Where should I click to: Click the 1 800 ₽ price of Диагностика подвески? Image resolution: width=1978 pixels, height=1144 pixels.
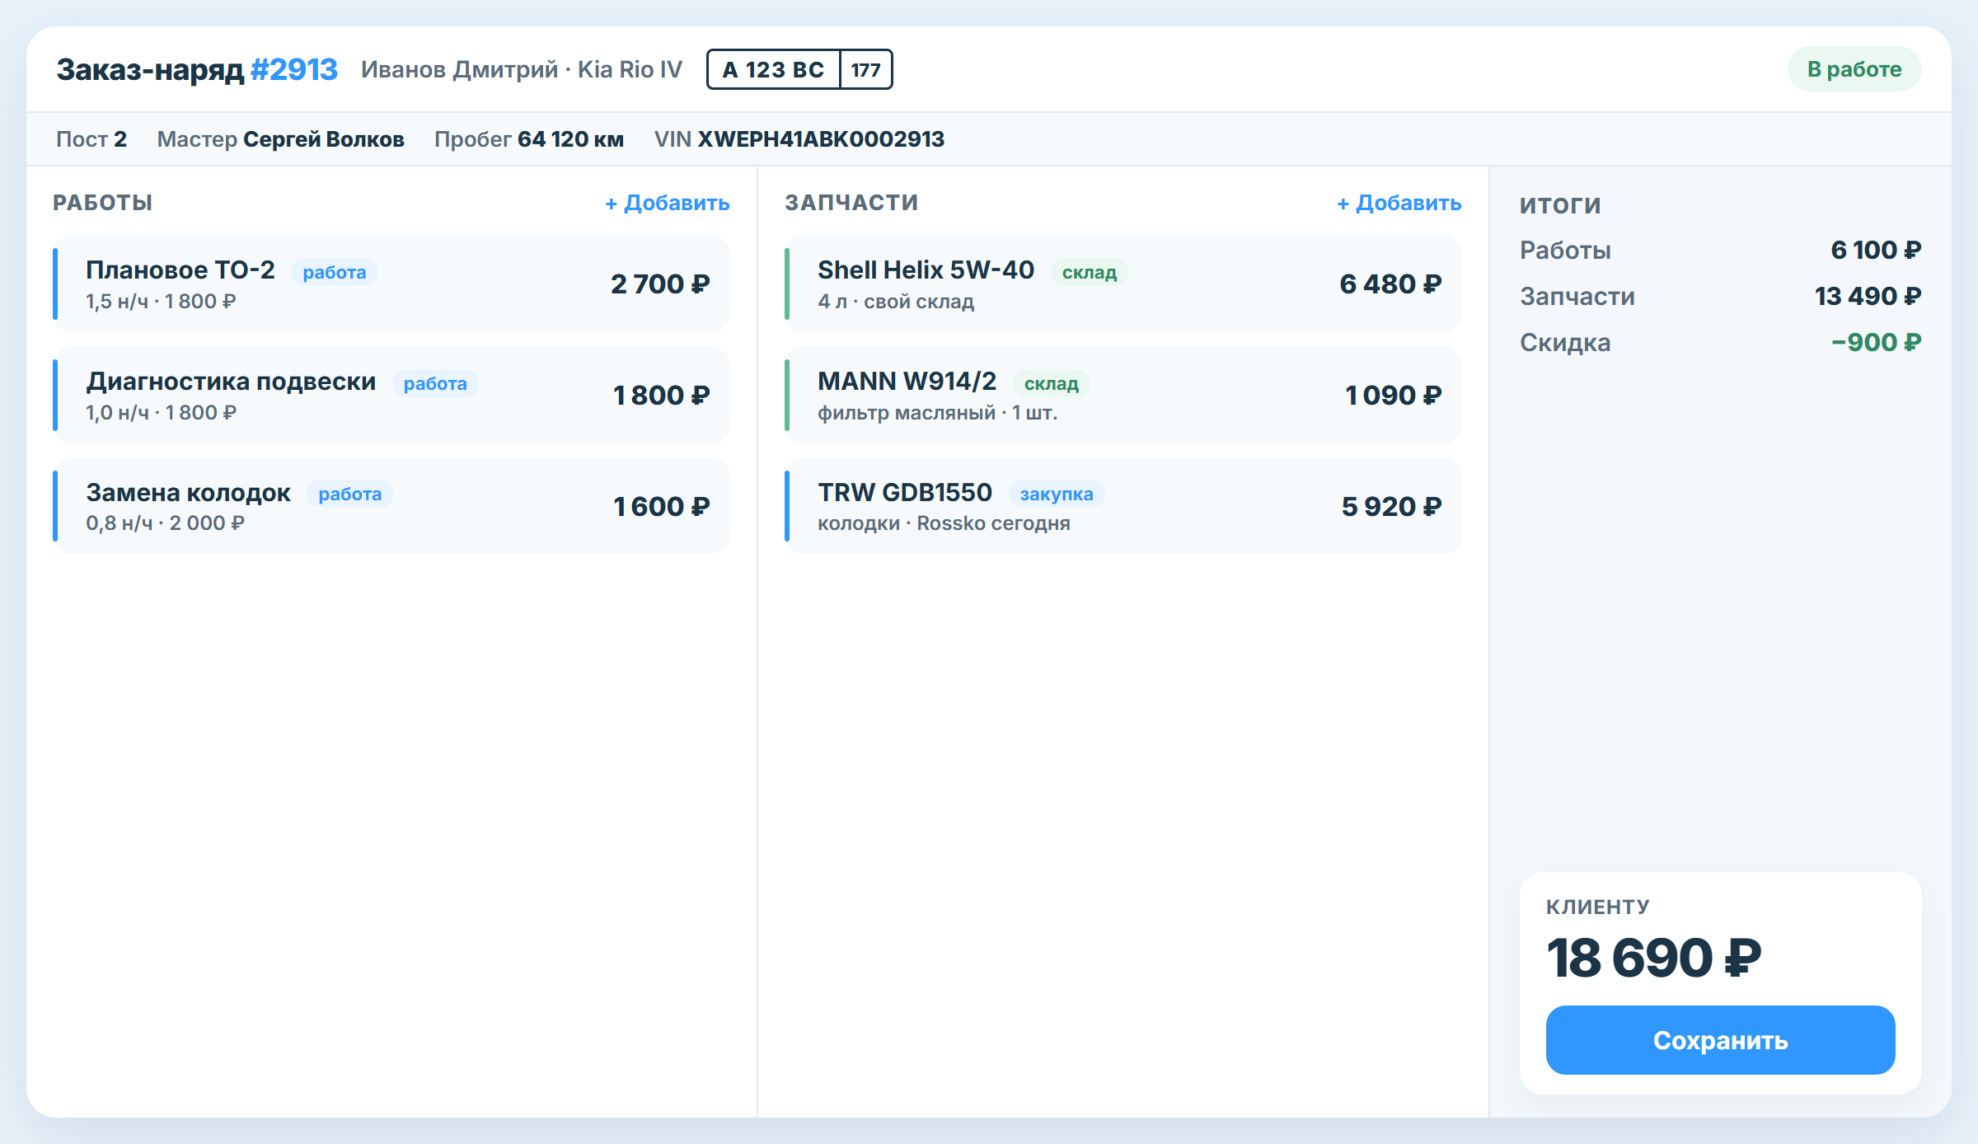pyautogui.click(x=661, y=396)
